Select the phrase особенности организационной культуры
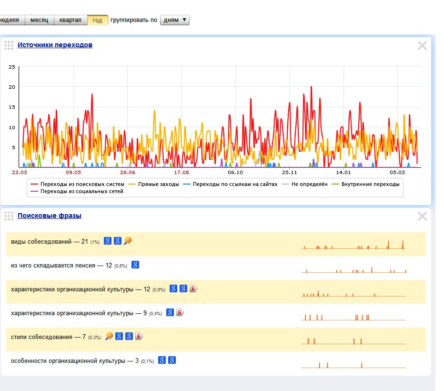The width and height of the screenshot is (444, 391). pos(68,360)
